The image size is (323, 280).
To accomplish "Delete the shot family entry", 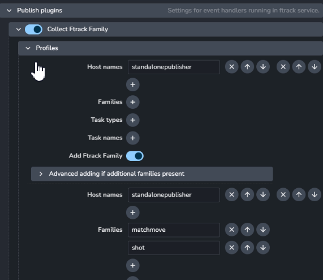I will click(231, 248).
